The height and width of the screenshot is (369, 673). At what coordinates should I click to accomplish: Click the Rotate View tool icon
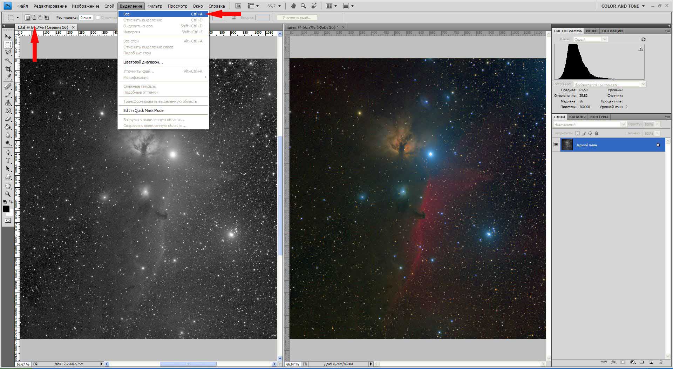314,6
